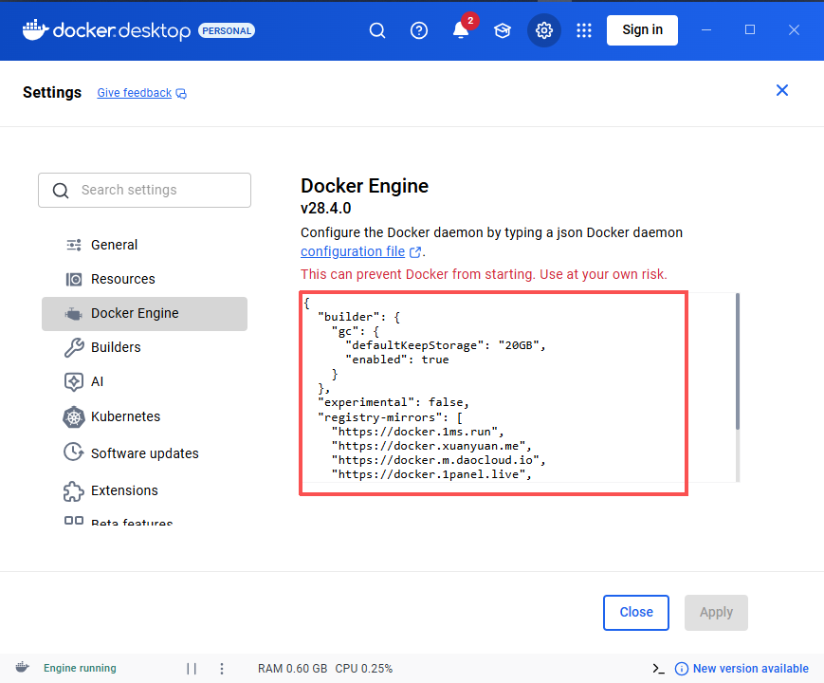Click the RAM 0.60 GB indicator

[292, 668]
